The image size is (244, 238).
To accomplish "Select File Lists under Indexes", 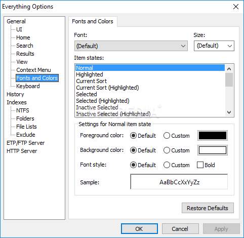I will coord(26,127).
